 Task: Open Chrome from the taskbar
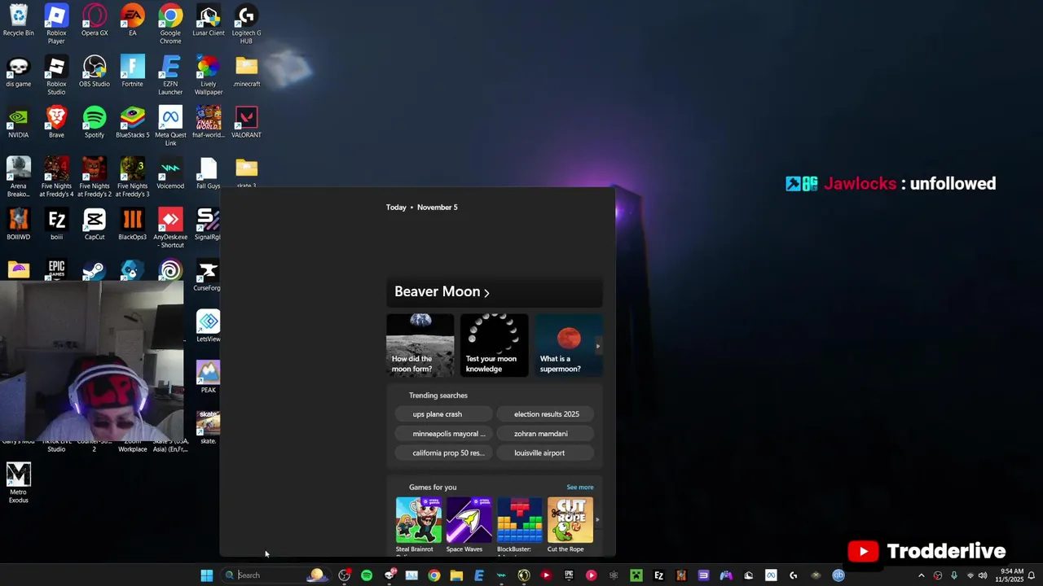click(x=433, y=575)
